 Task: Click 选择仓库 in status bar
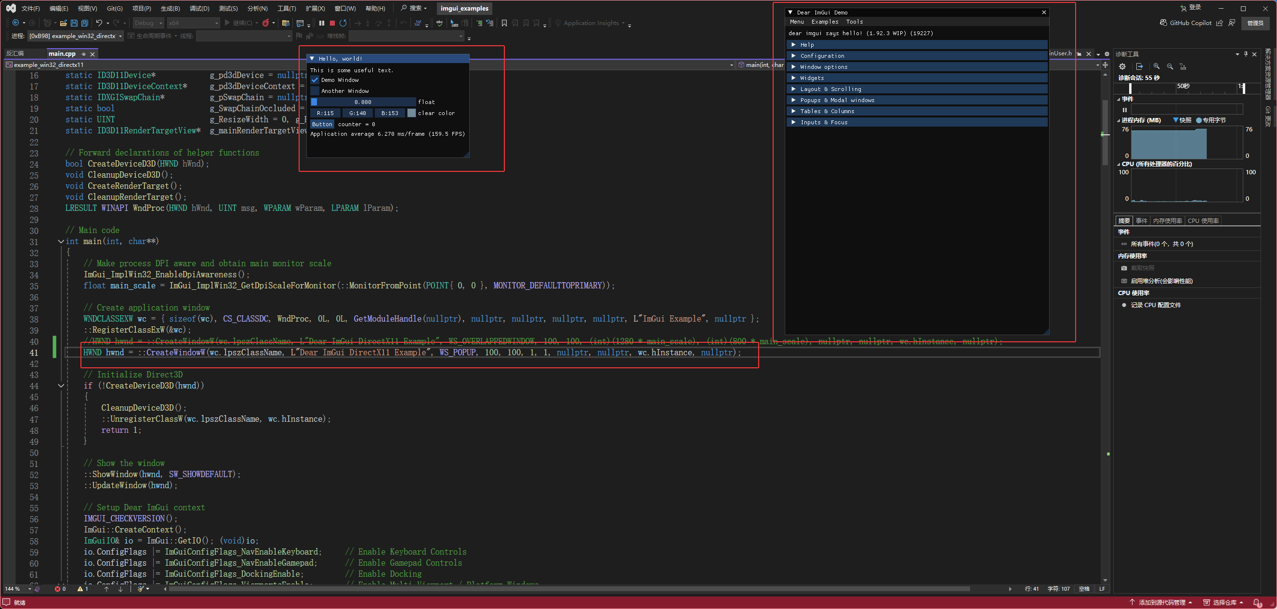[x=1224, y=603]
